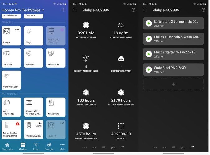This screenshot has width=210, height=155.
Task: Switch to the Geräte tab
Action: click(23, 146)
